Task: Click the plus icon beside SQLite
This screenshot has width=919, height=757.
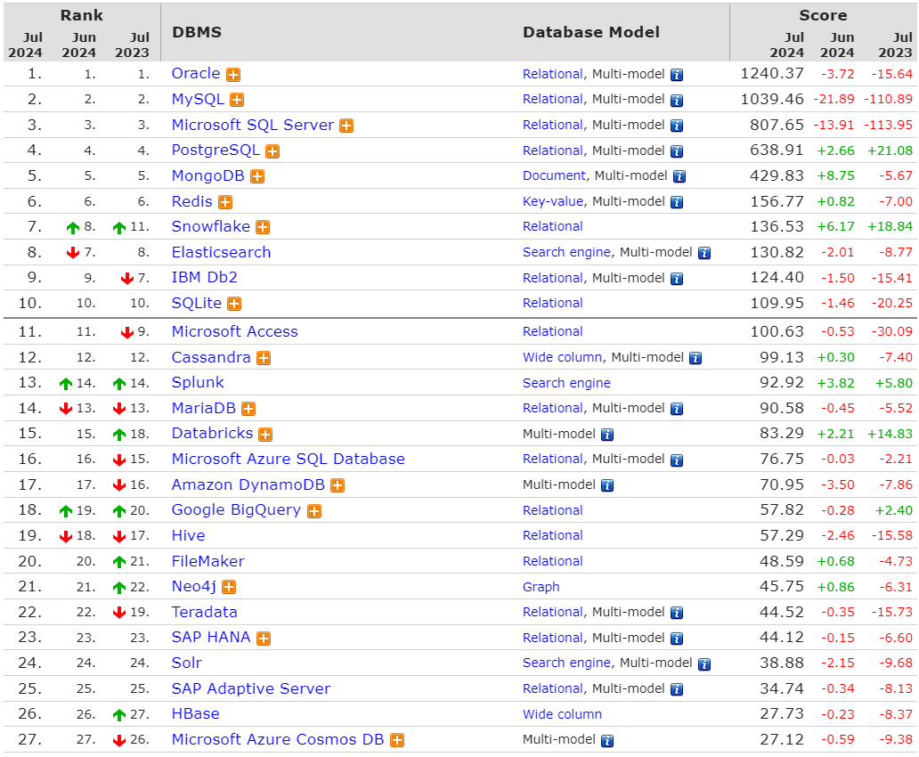Action: pos(234,304)
